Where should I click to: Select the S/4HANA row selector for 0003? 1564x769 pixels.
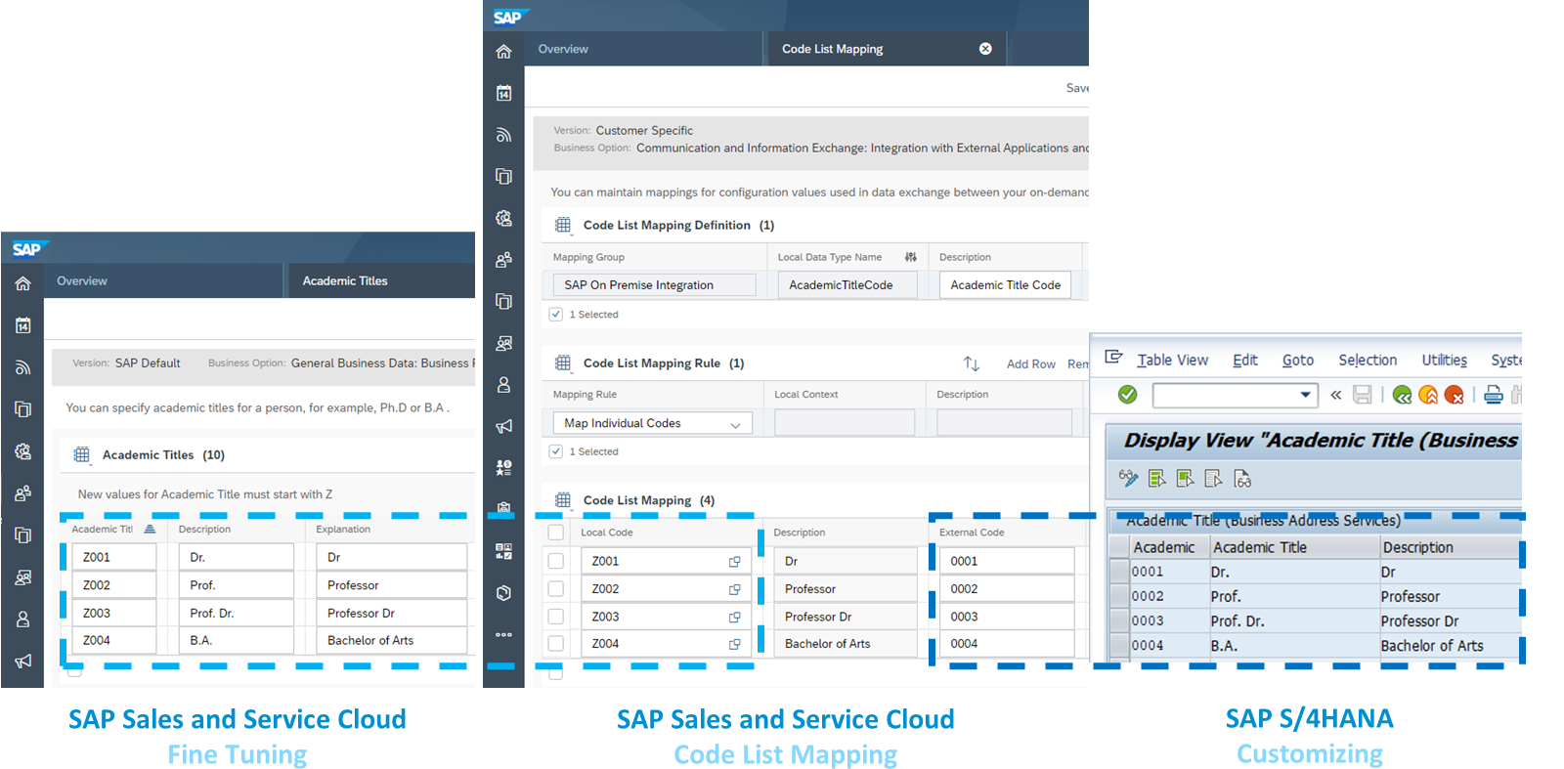[x=1119, y=620]
